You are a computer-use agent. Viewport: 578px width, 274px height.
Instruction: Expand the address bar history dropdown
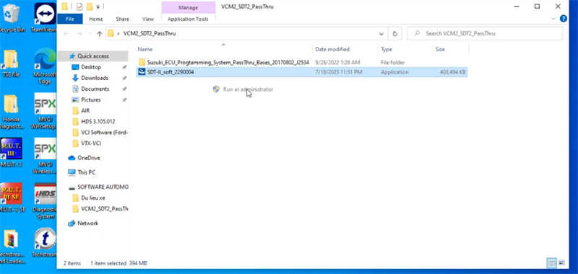(x=381, y=33)
